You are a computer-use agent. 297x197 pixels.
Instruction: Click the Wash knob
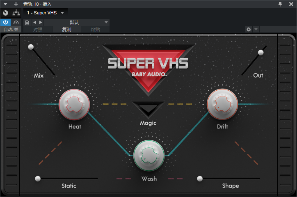148,156
